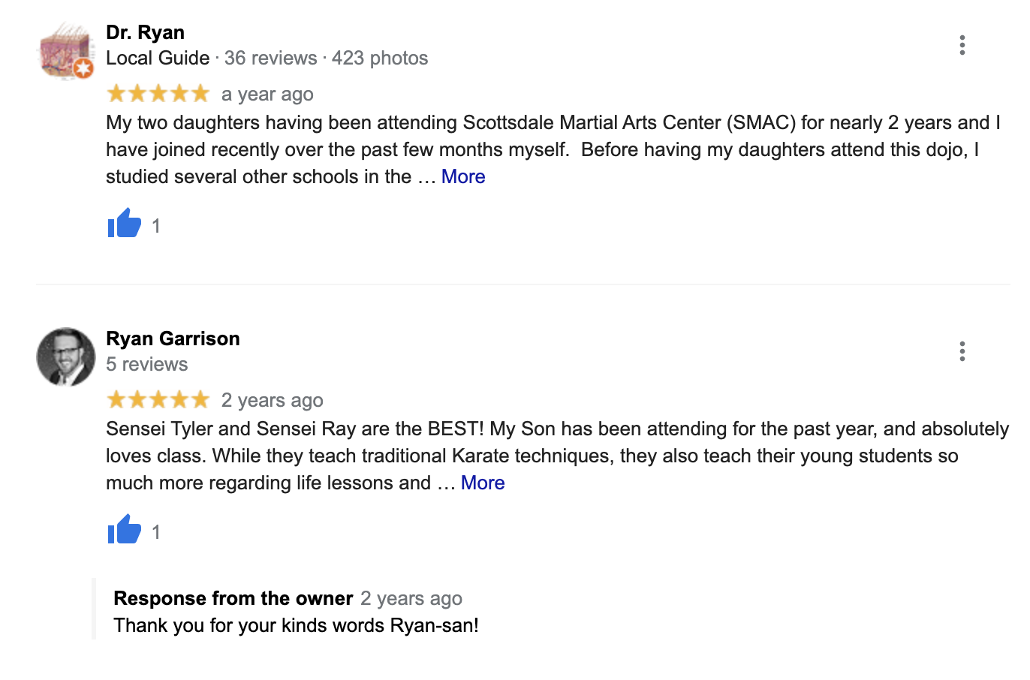Open options menu for Dr. Ryan's review
The height and width of the screenshot is (680, 1030).
pos(962,45)
